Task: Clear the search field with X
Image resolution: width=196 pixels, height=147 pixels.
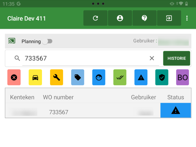Action: click(x=152, y=58)
